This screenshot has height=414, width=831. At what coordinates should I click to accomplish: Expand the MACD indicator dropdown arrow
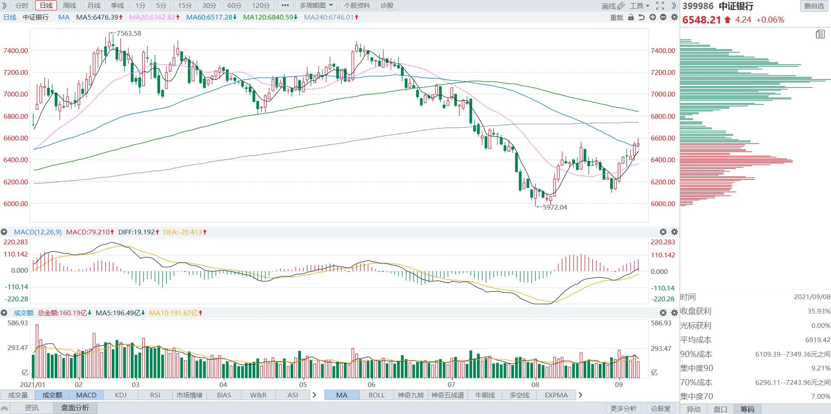pos(4,232)
